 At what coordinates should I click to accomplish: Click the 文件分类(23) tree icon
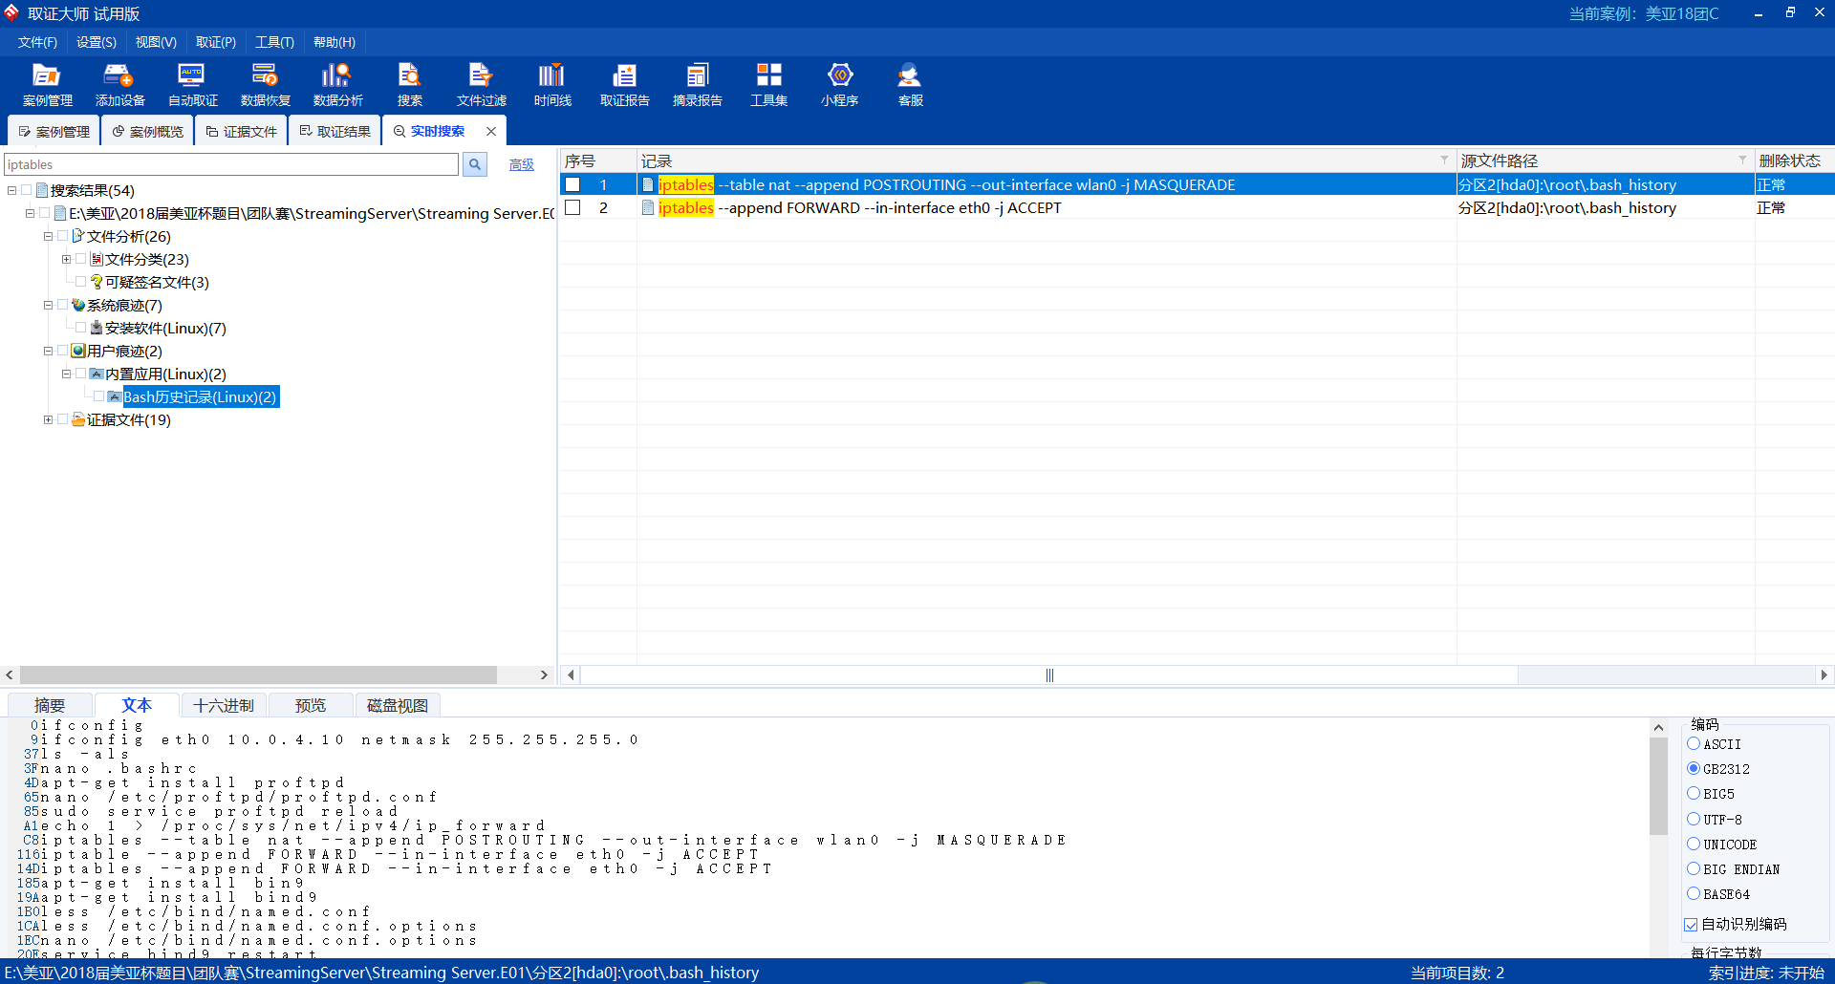pos(97,259)
